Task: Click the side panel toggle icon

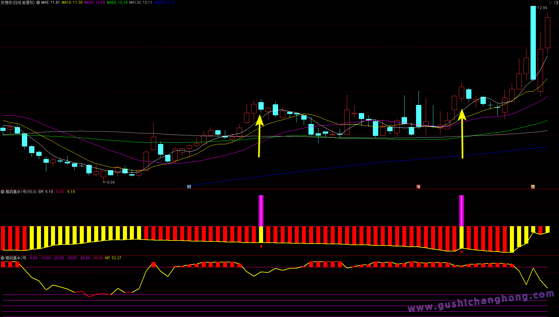Action: [x=556, y=2]
